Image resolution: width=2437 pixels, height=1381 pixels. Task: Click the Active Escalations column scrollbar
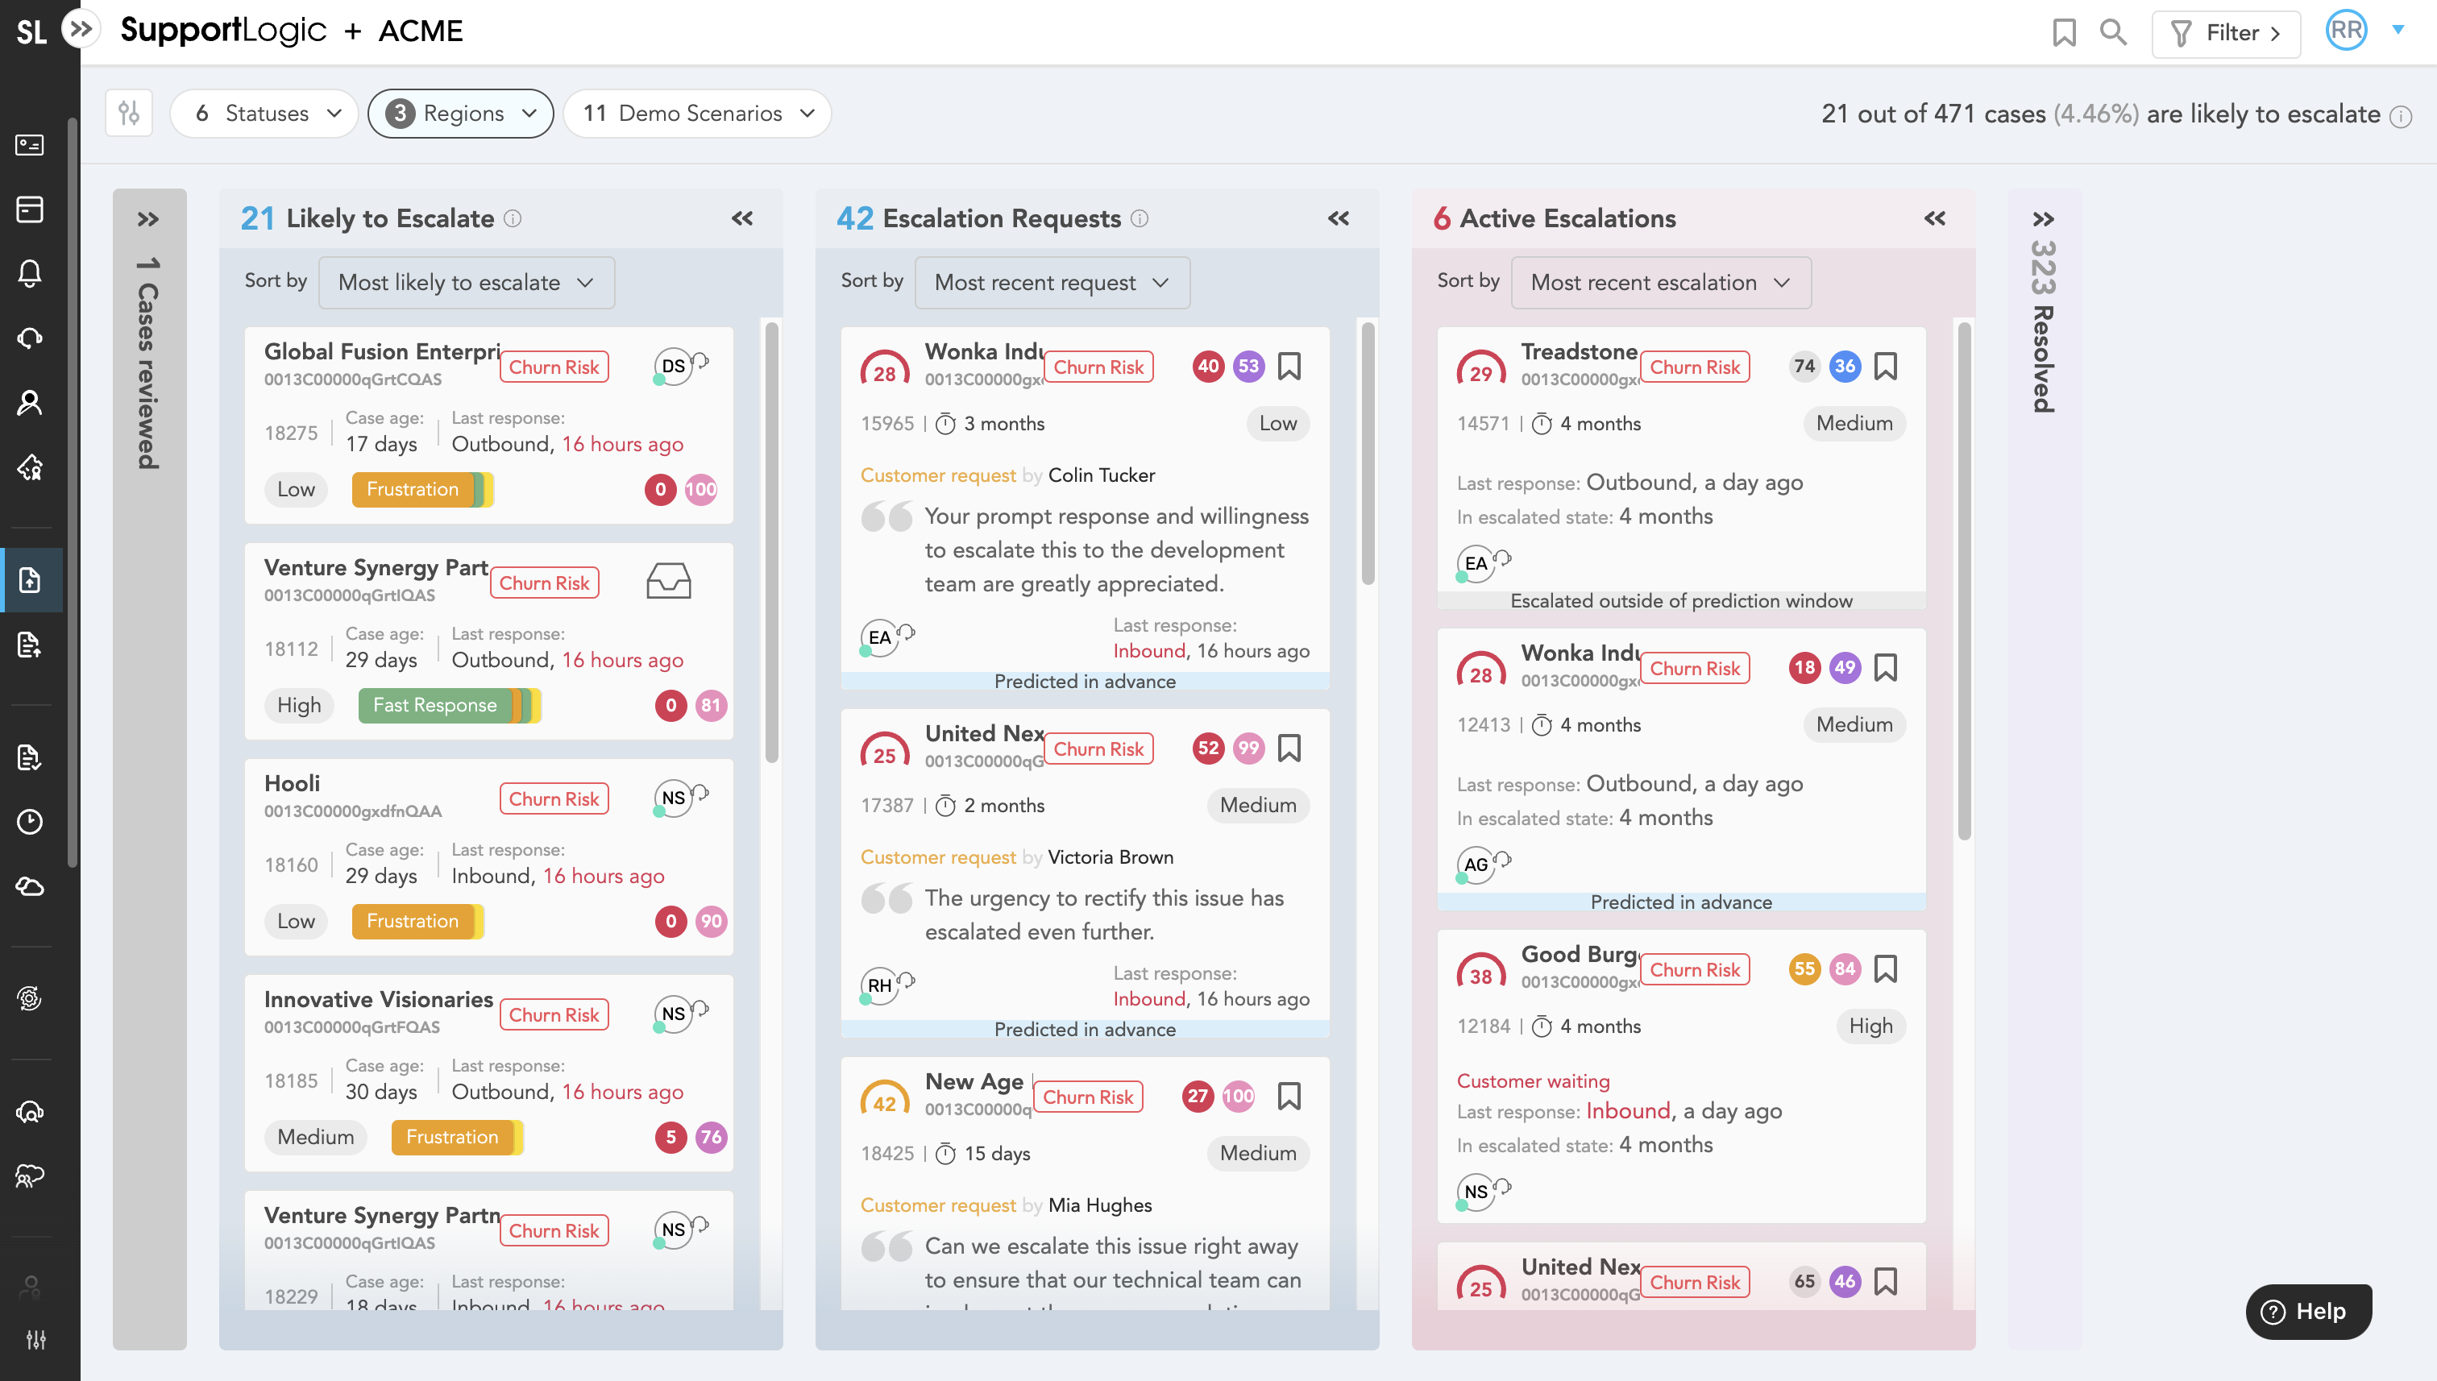pos(1965,582)
